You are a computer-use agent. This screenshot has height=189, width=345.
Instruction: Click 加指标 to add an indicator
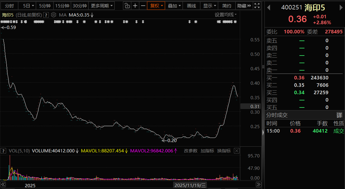pos(207,151)
